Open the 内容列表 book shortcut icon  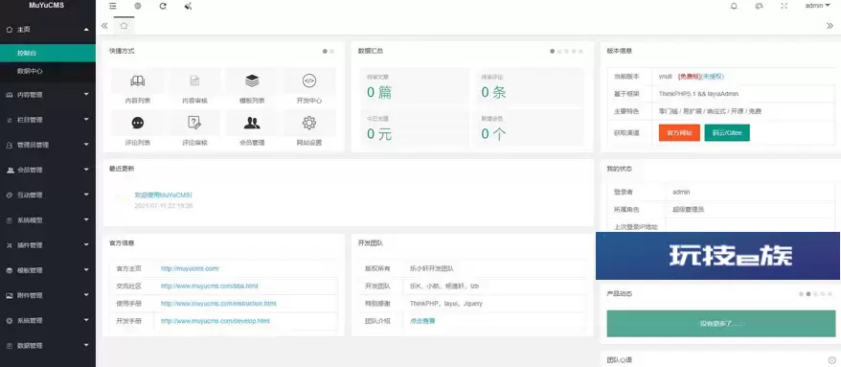pos(138,81)
